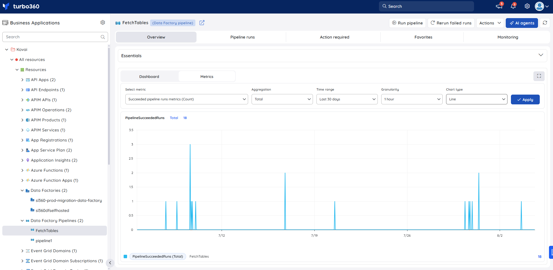This screenshot has height=270, width=553.
Task: Switch to the Dashboard view
Action: [x=149, y=76]
